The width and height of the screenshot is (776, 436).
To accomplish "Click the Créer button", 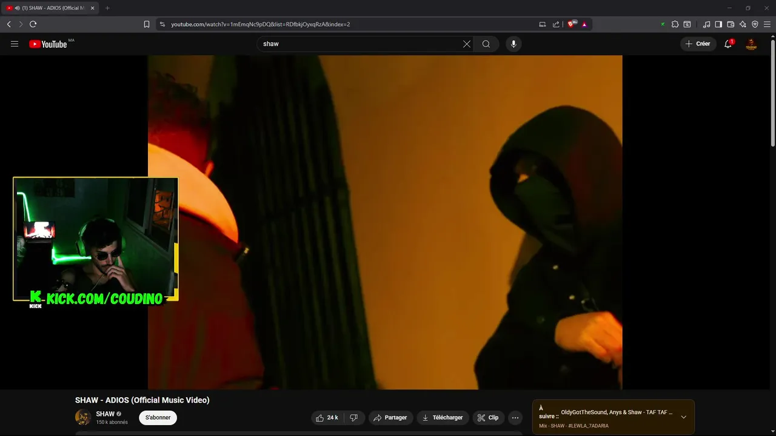I will [697, 44].
